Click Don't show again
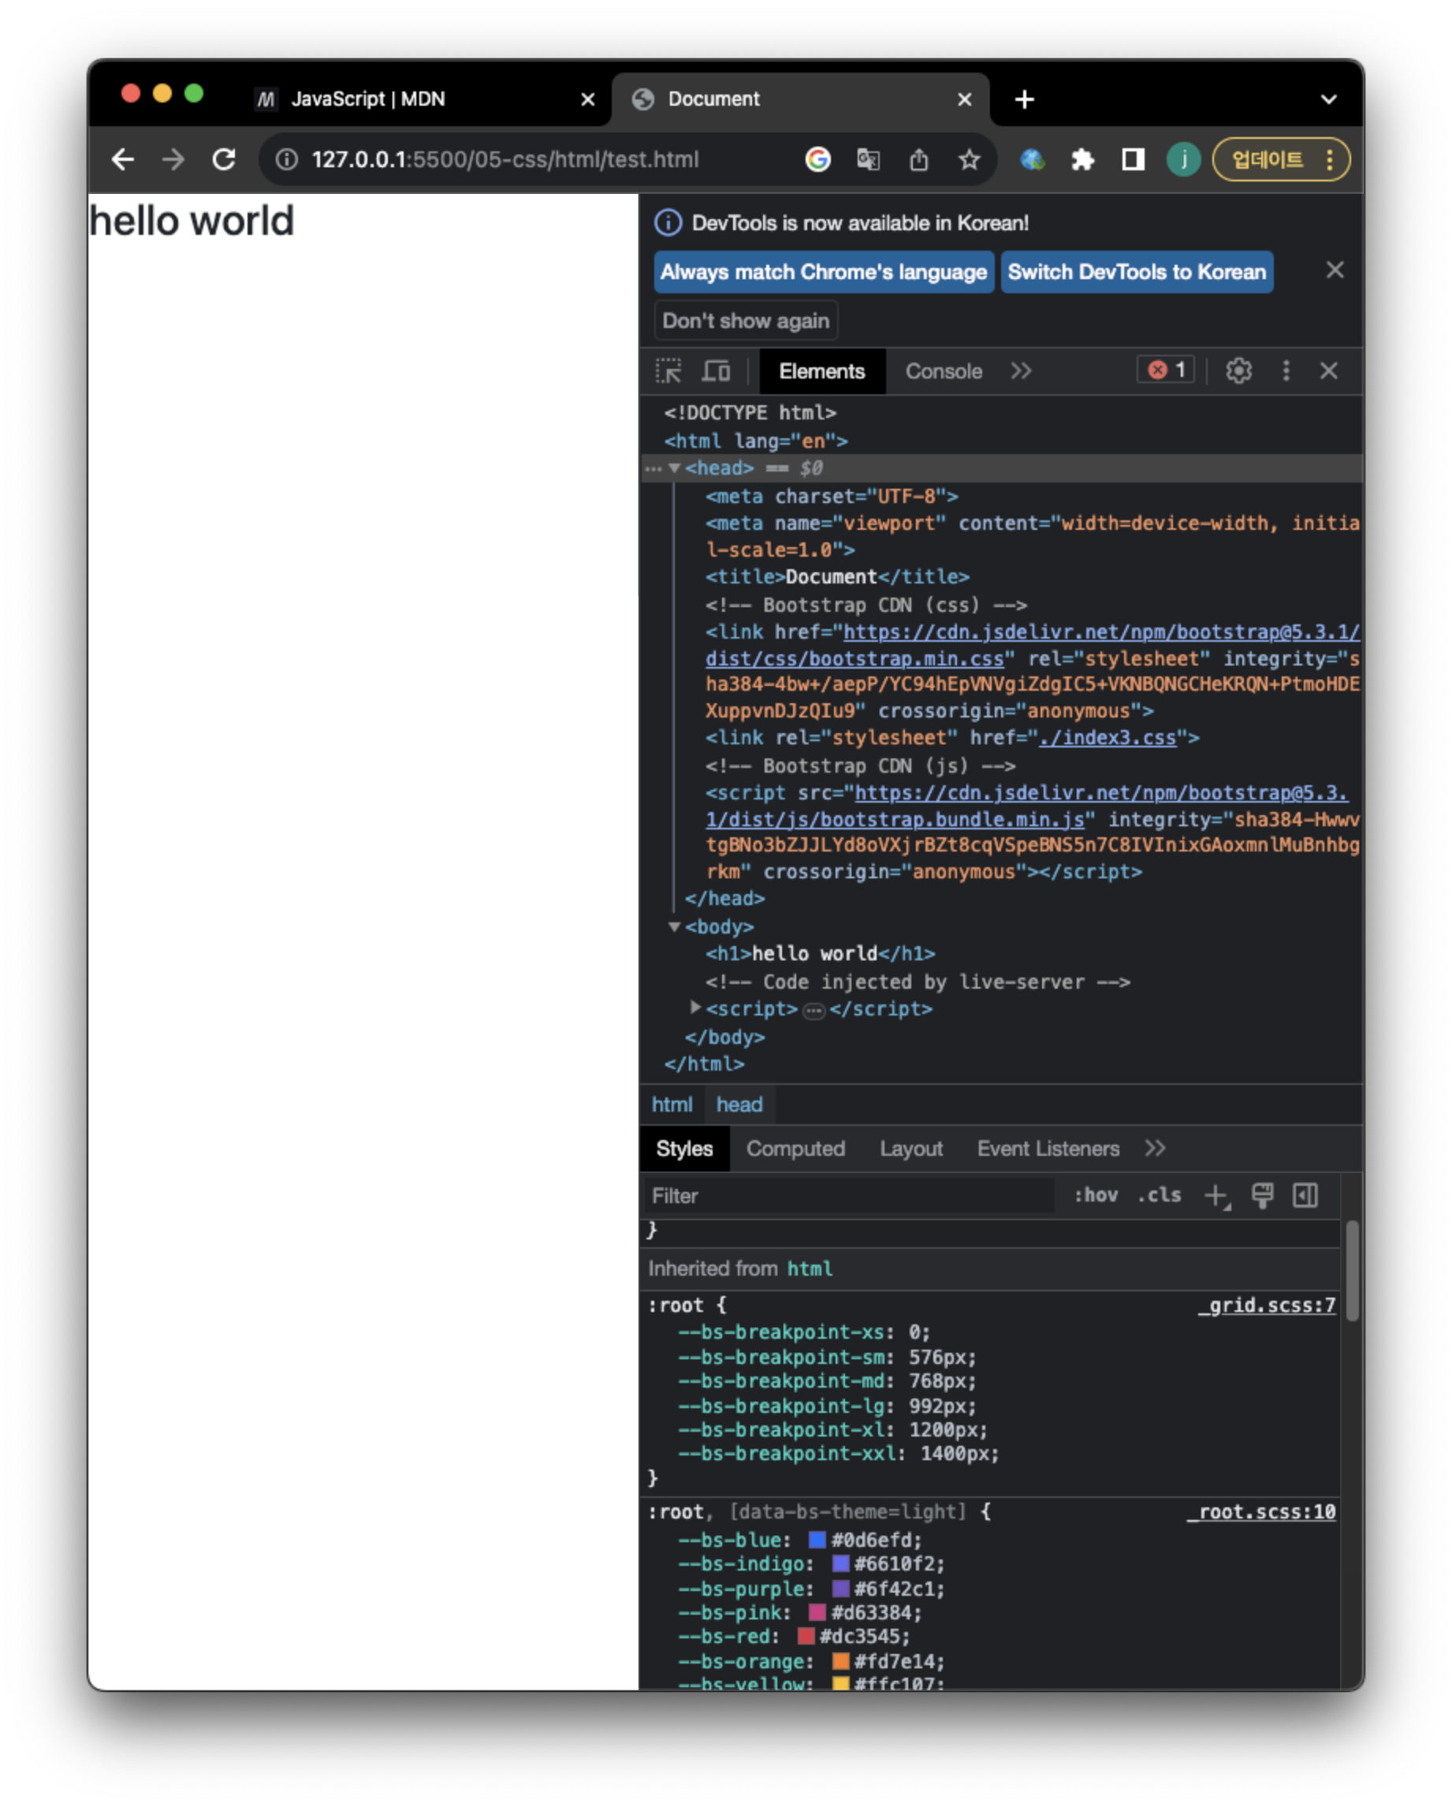The image size is (1452, 1807). (x=745, y=320)
